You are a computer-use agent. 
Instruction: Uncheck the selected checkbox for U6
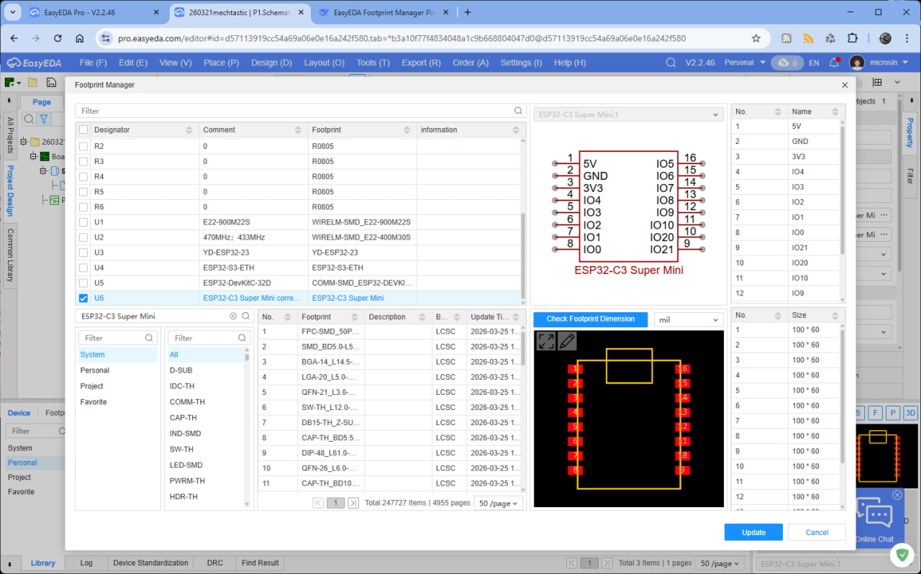(x=81, y=297)
